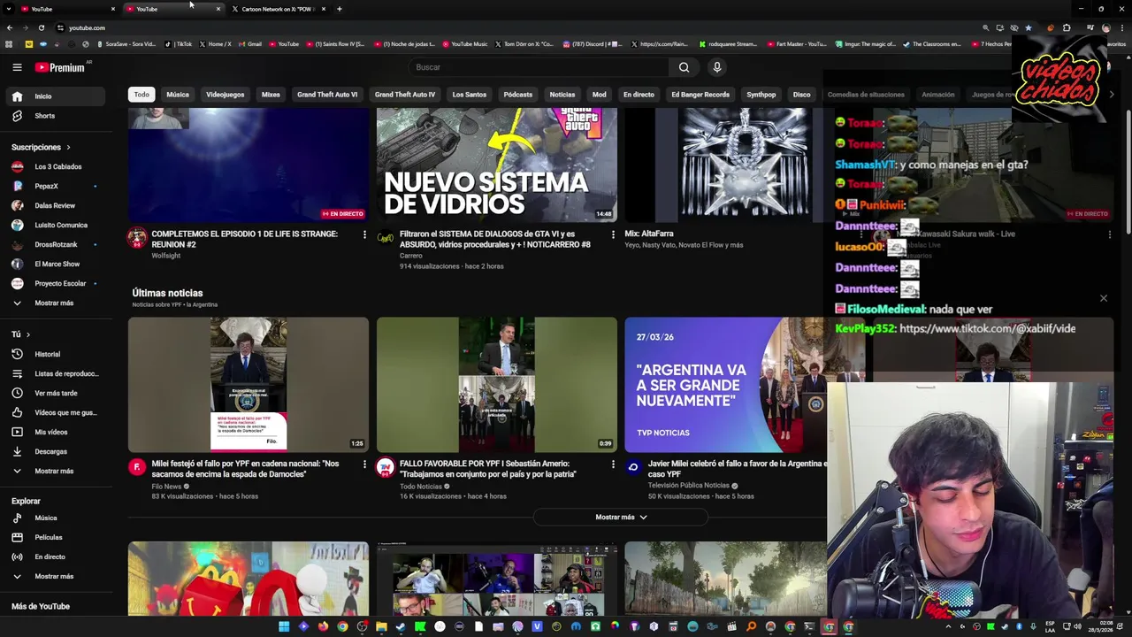Open the YouTube hamburger guide menu
The image size is (1132, 637).
(x=17, y=67)
